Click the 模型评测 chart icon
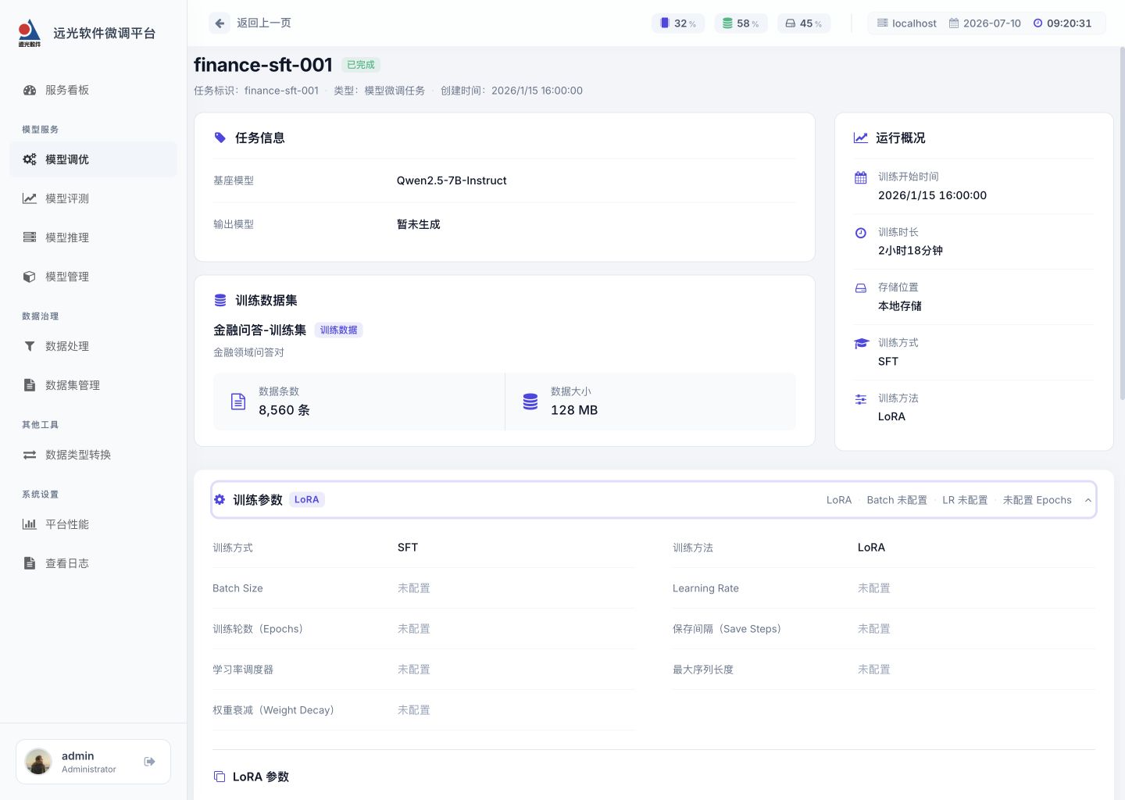This screenshot has height=800, width=1125. point(30,198)
